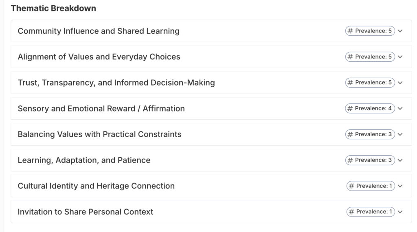Viewport: 417px width, 232px height.
Task: Select Trust, Transparency, and Informed Decision-Making title
Action: [x=116, y=83]
